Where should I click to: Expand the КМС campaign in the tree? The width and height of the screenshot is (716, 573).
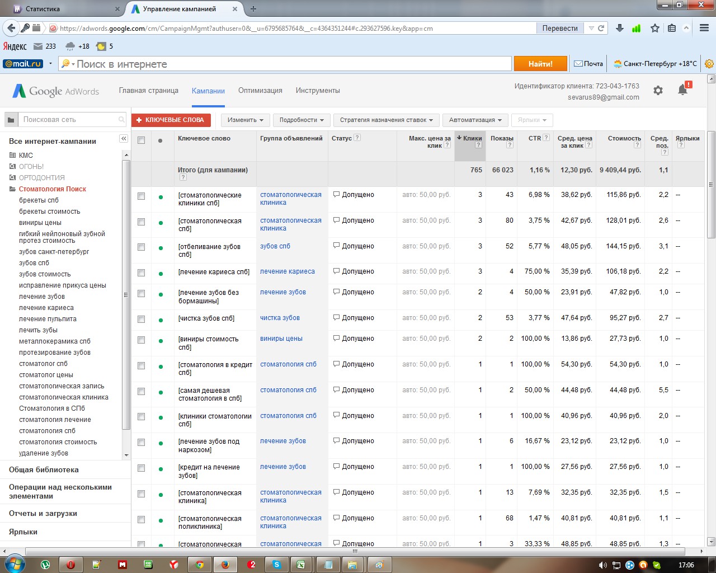(12, 156)
